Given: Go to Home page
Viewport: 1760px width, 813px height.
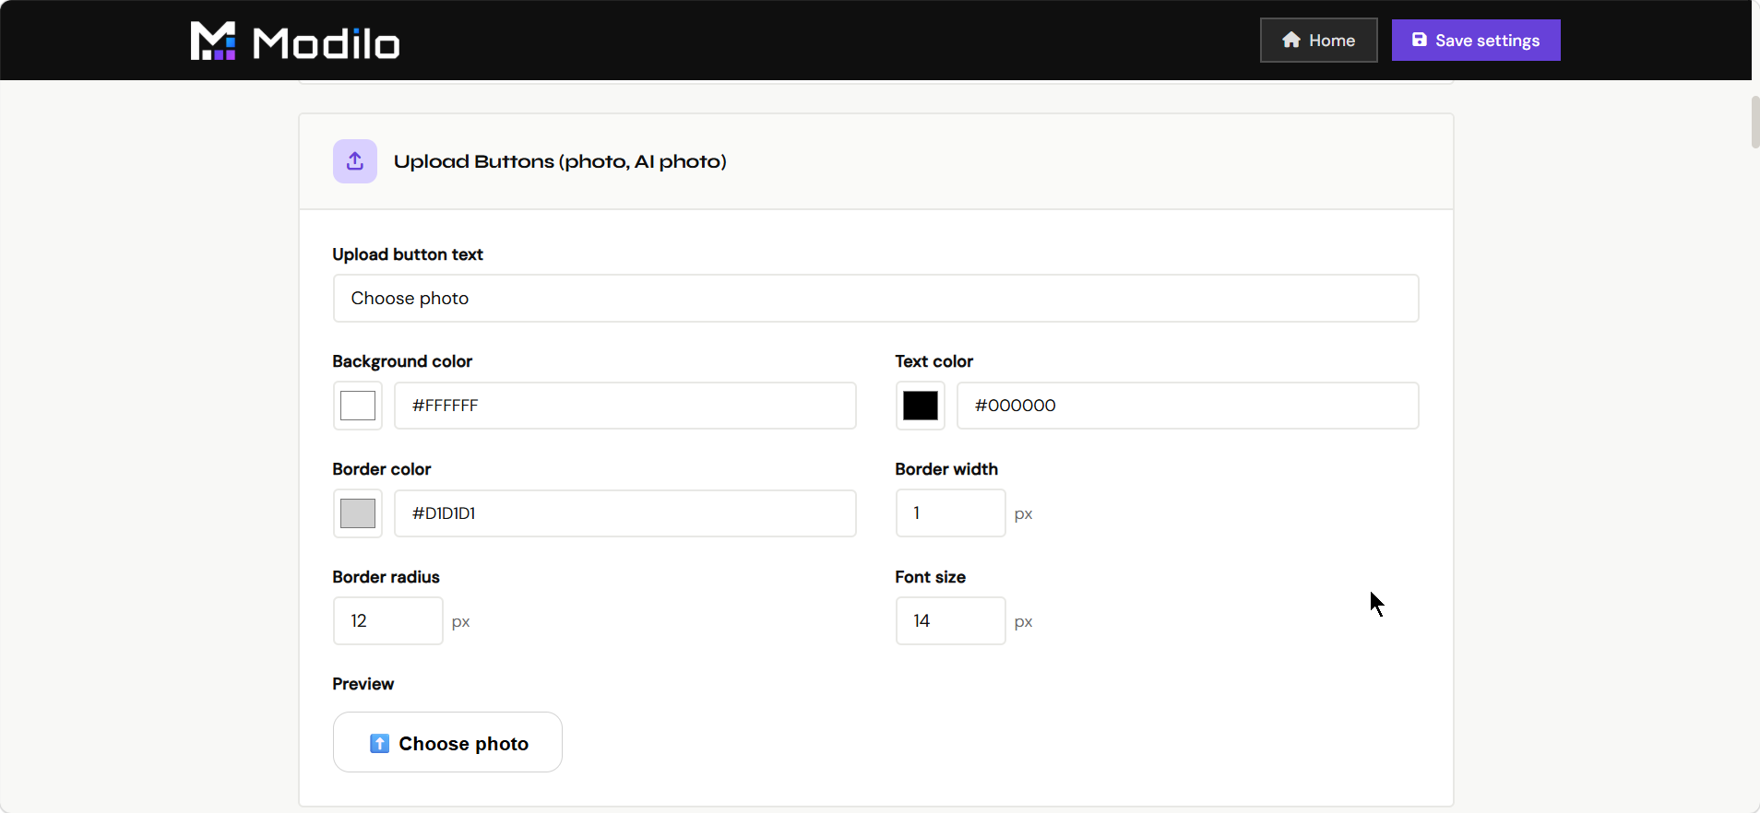Looking at the screenshot, I should (x=1319, y=41).
